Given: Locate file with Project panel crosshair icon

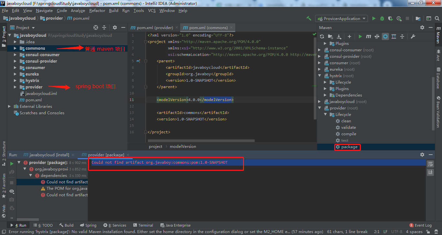Looking at the screenshot, I should click(x=96, y=28).
